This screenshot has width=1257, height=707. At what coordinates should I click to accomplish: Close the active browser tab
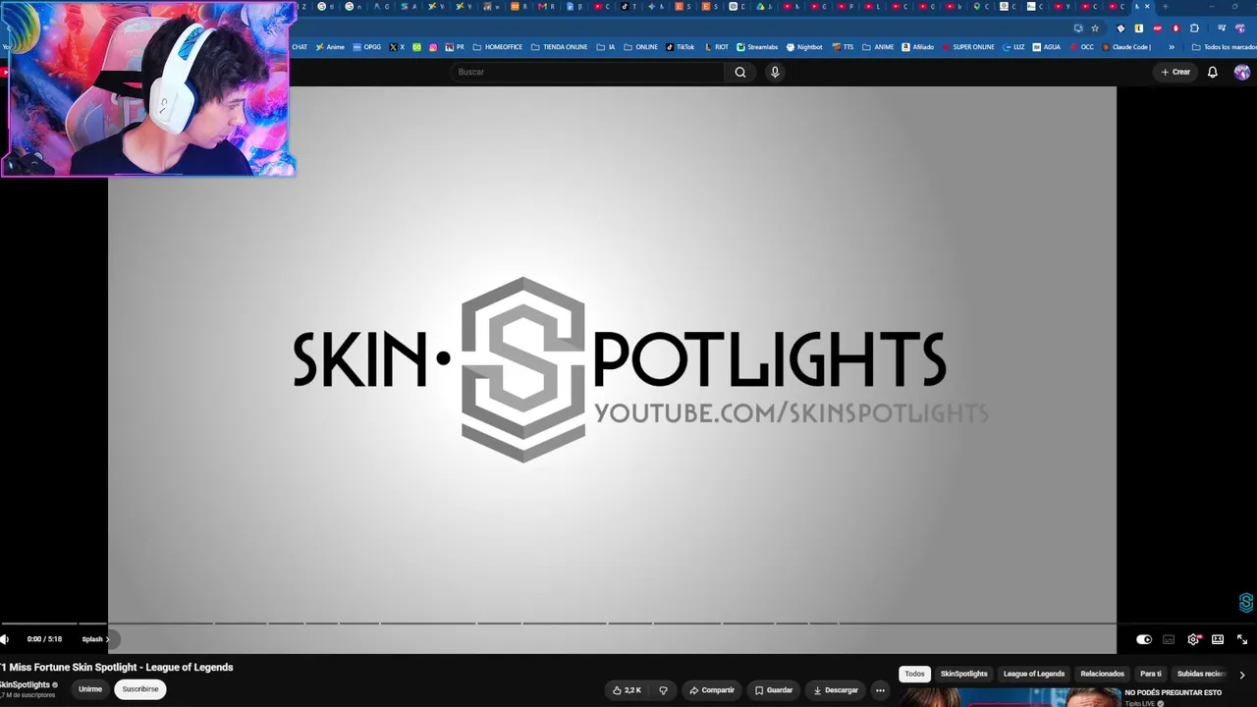point(1148,6)
